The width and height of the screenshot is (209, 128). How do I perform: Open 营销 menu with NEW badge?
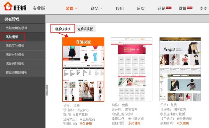[x=164, y=8]
